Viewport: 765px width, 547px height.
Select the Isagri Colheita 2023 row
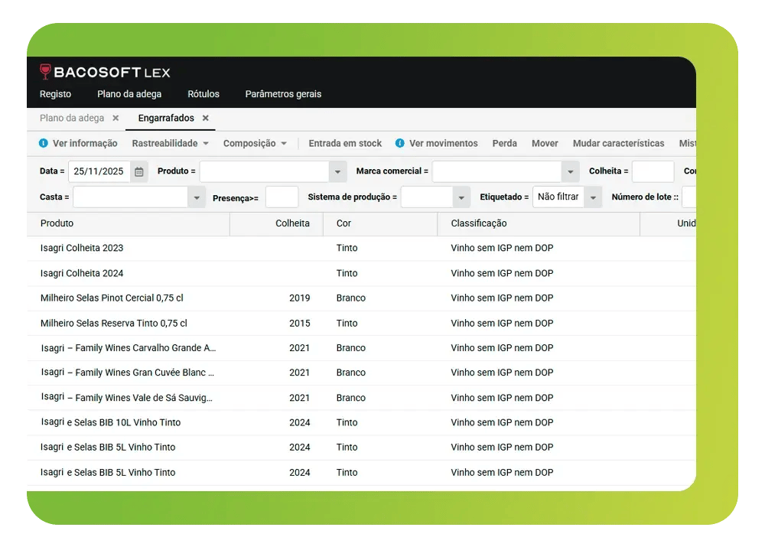(x=82, y=248)
